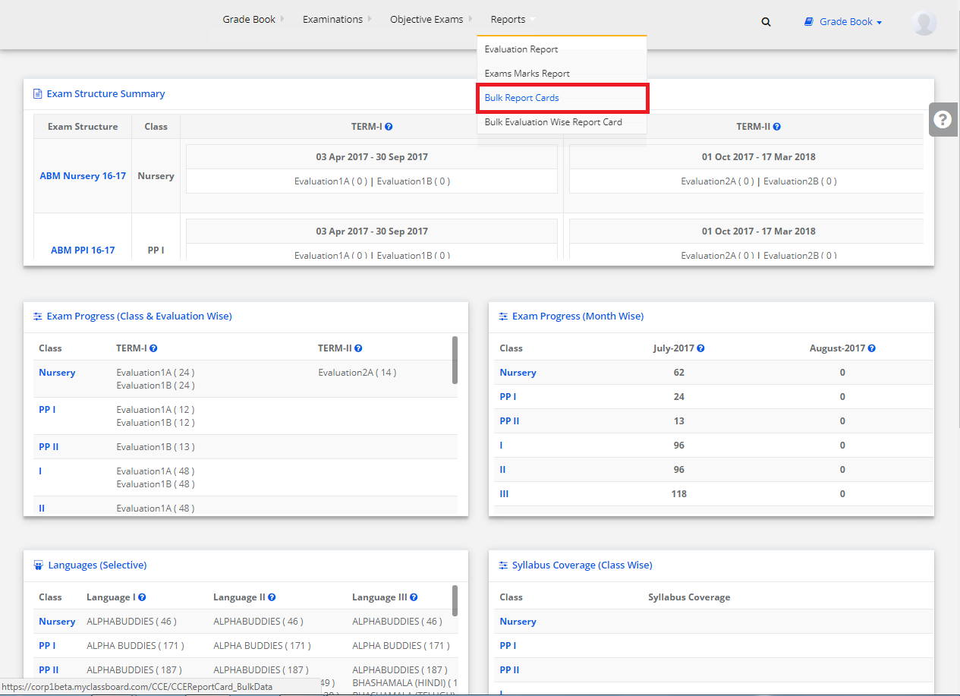The height and width of the screenshot is (696, 960).
Task: Click the Language III help icon
Action: [414, 597]
